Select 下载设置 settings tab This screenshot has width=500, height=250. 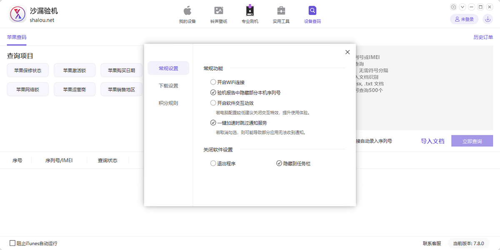click(x=168, y=86)
